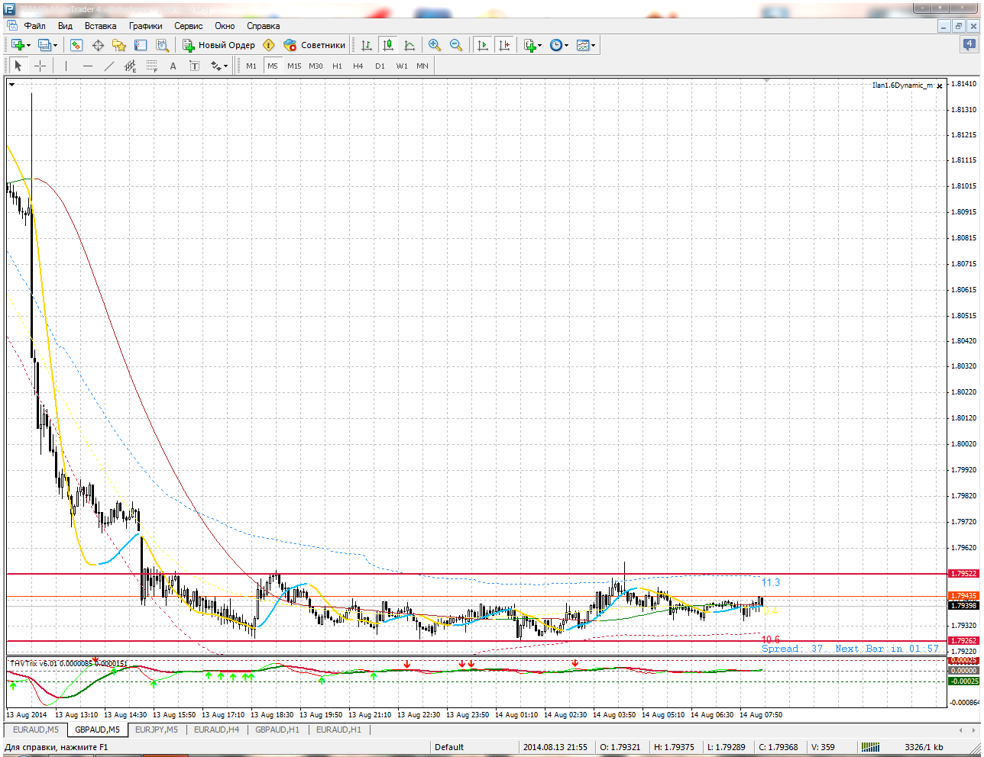Open the Navigator folder-star icon
The width and height of the screenshot is (984, 757).
119,45
